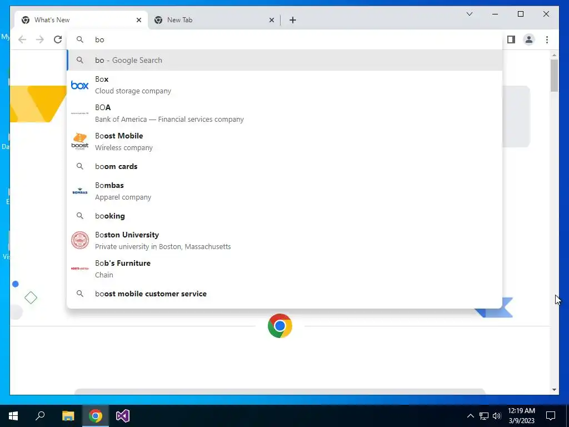Select the 'booking' search suggestion
The height and width of the screenshot is (427, 569).
tap(284, 216)
